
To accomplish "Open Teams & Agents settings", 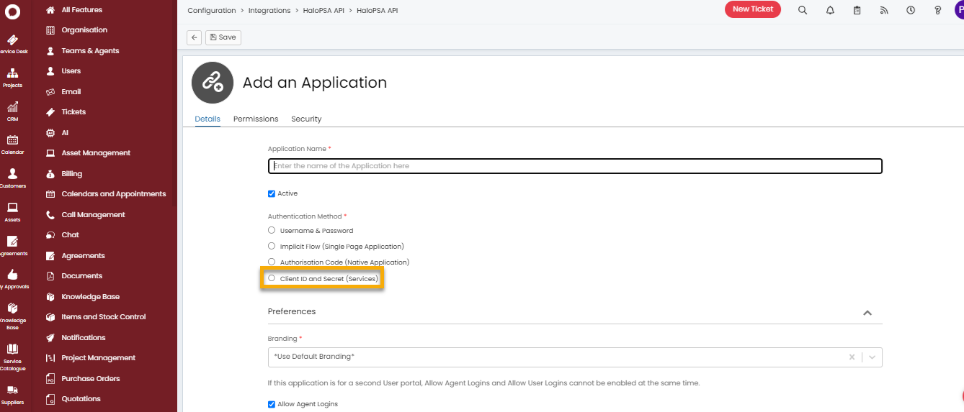I will pos(90,51).
